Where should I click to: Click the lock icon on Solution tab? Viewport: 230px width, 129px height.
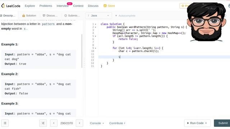(x=23, y=15)
